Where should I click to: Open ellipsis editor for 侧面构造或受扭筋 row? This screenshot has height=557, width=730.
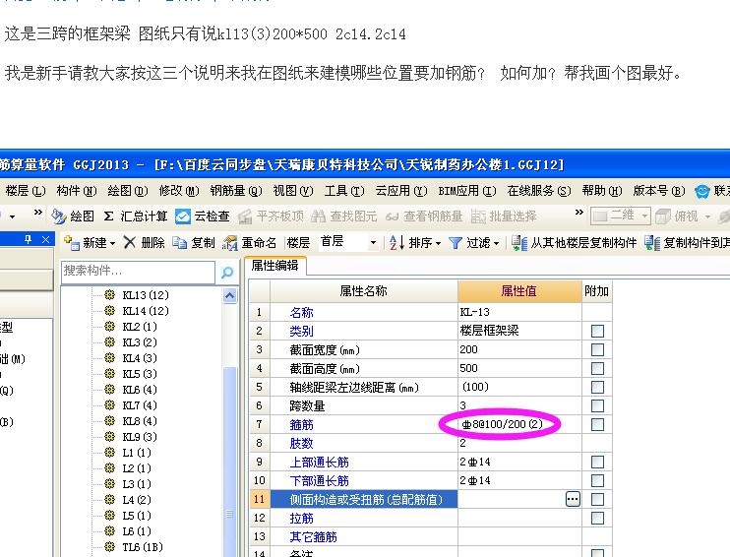[573, 499]
